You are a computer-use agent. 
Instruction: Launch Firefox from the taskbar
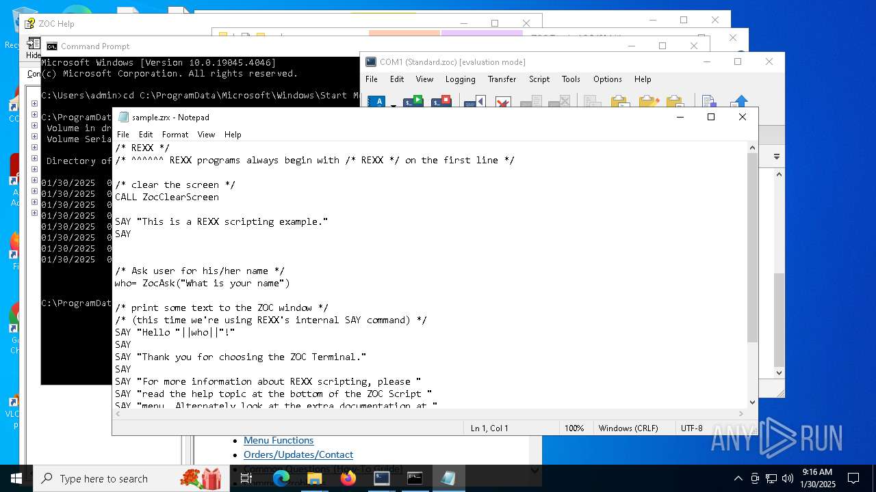pos(348,478)
